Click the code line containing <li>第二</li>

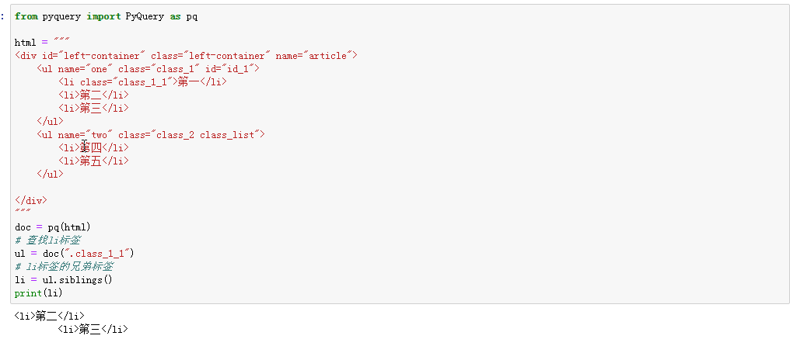point(93,95)
